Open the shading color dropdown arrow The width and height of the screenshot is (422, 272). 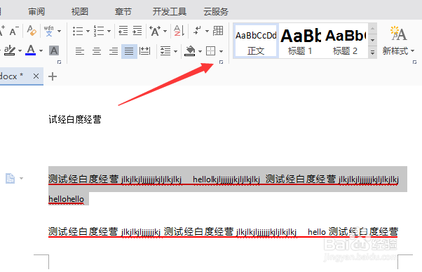[x=200, y=51]
